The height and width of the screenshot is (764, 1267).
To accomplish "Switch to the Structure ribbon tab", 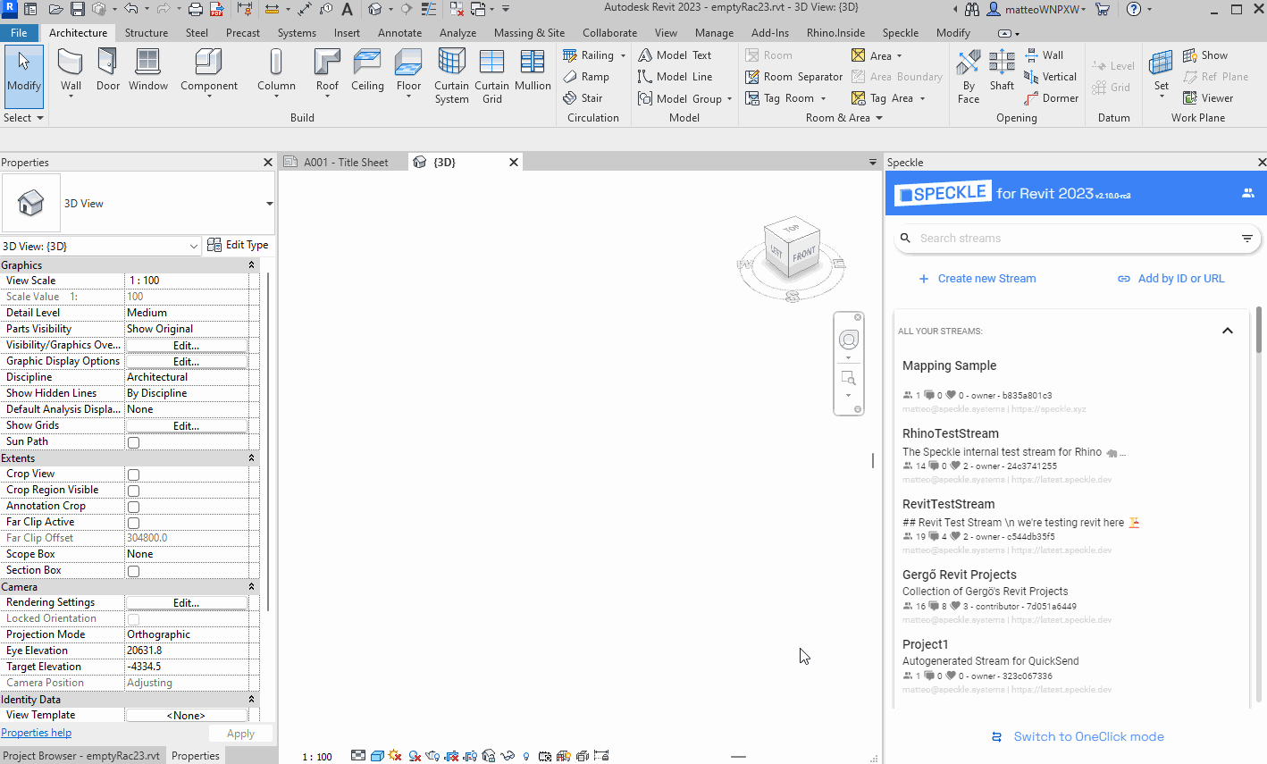I will (147, 33).
